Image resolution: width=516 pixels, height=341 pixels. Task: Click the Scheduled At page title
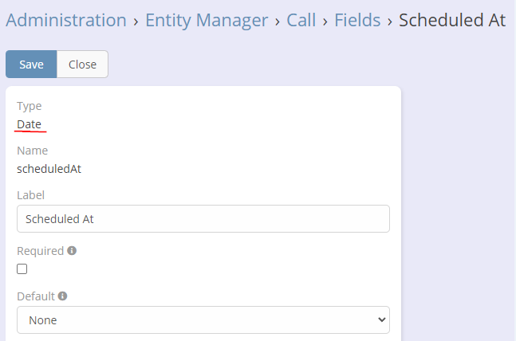click(452, 20)
